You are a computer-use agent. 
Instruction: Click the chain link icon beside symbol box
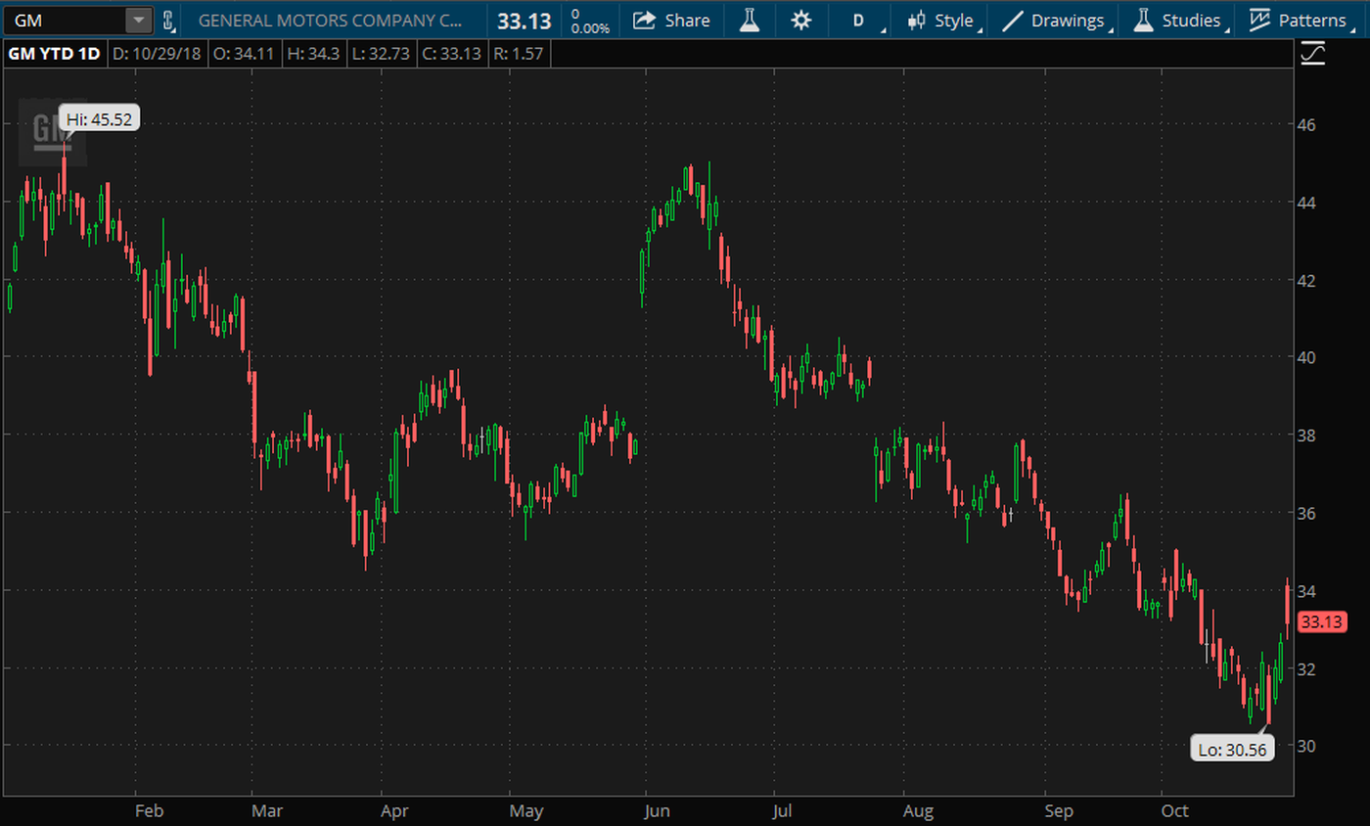167,20
